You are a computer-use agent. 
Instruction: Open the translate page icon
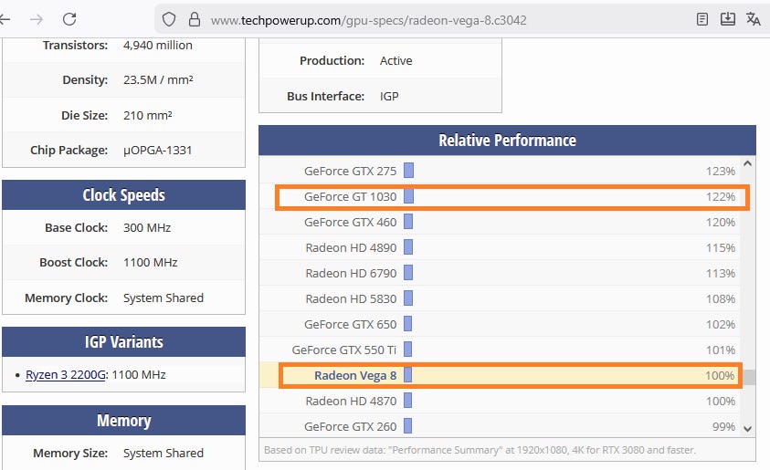(x=754, y=19)
